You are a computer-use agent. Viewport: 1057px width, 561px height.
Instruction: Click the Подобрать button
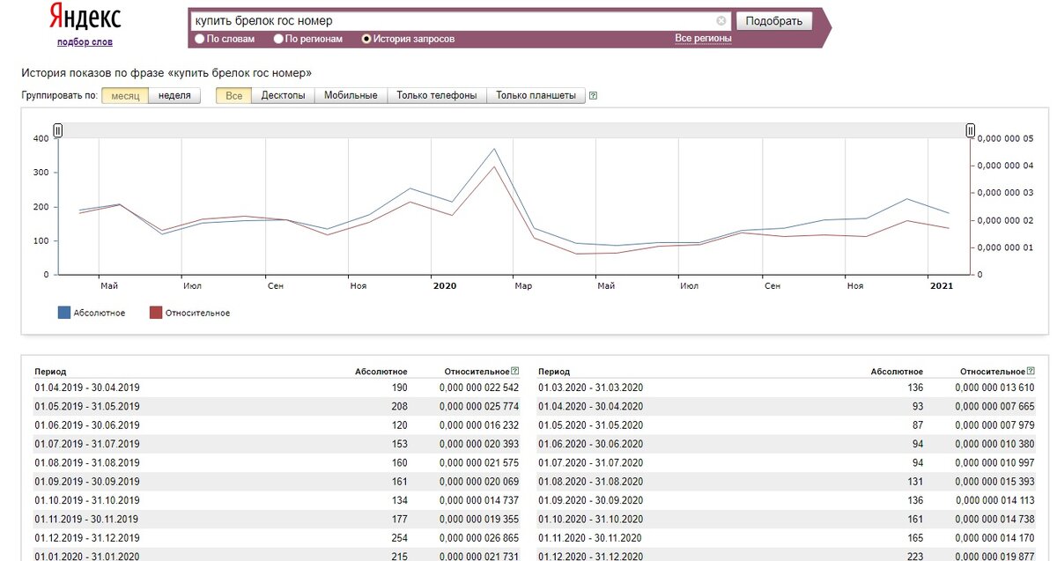pos(773,21)
